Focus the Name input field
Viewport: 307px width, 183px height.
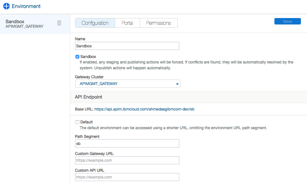pyautogui.click(x=127, y=46)
